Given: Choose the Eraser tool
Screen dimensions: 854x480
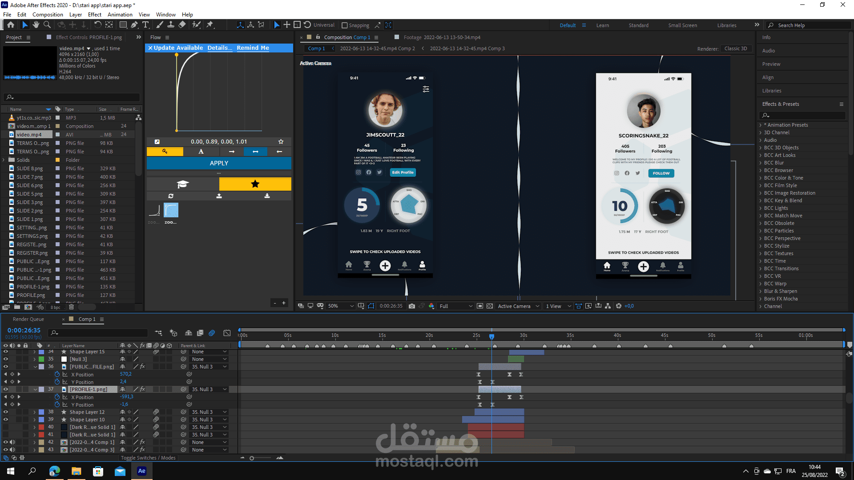Looking at the screenshot, I should pyautogui.click(x=182, y=25).
